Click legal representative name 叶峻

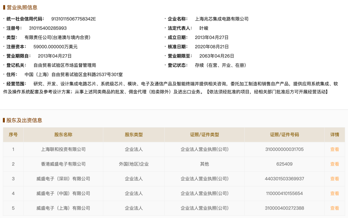point(204,28)
